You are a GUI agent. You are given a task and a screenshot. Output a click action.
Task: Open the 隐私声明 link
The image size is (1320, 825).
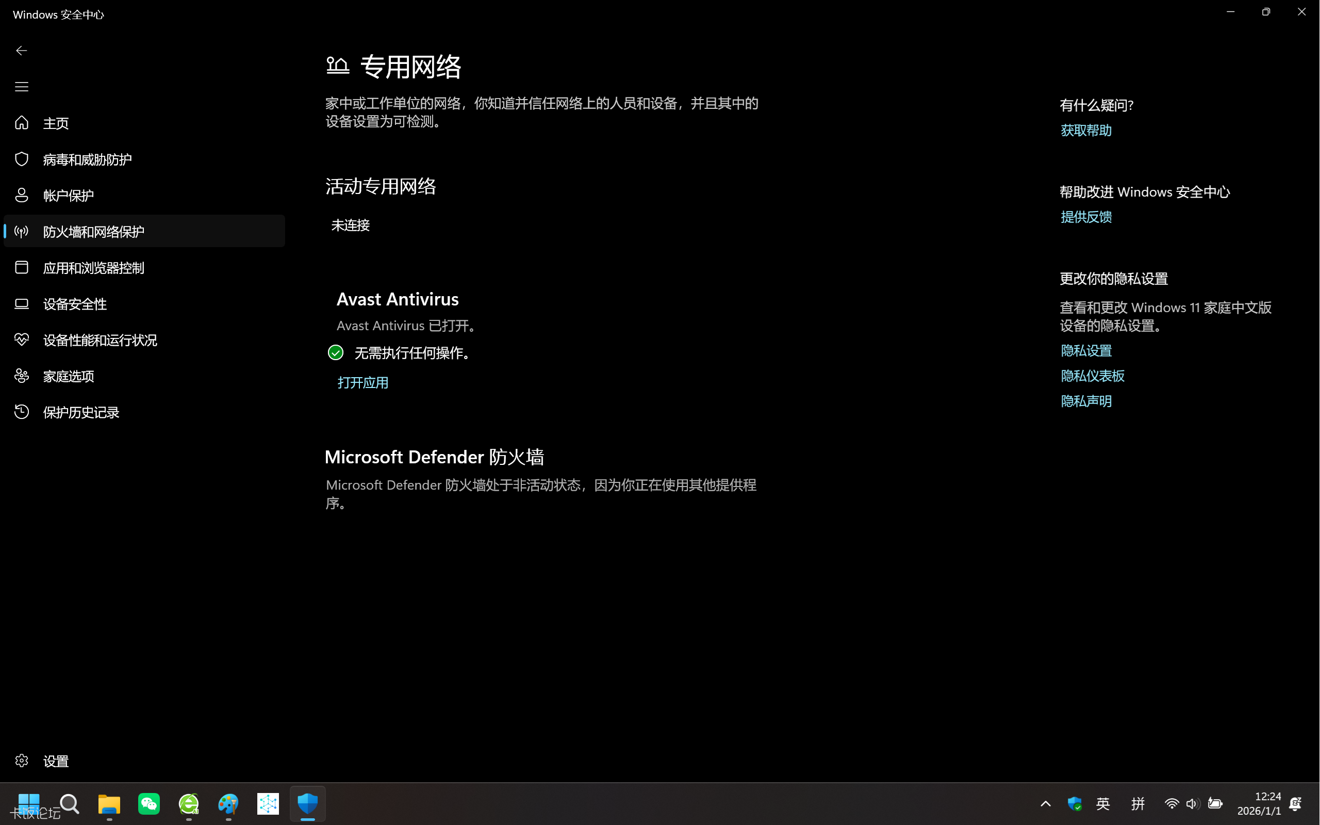(1085, 401)
